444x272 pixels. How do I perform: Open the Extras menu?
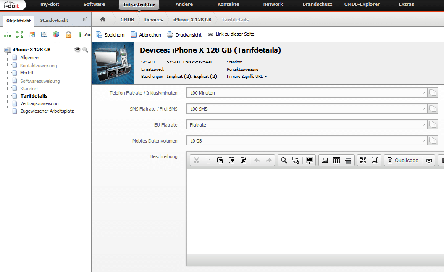(406, 4)
